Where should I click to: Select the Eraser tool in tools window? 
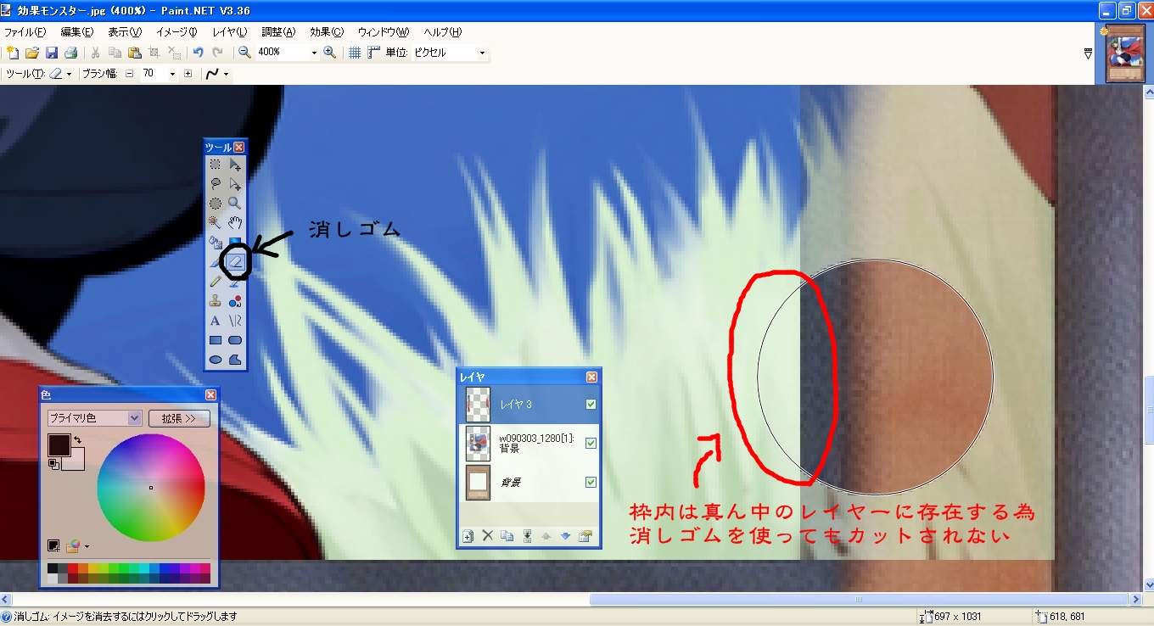pyautogui.click(x=235, y=262)
